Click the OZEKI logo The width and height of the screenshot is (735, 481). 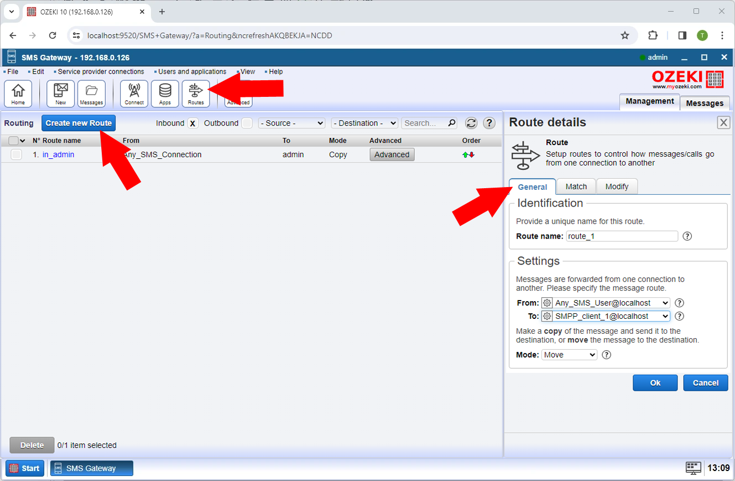pyautogui.click(x=688, y=79)
